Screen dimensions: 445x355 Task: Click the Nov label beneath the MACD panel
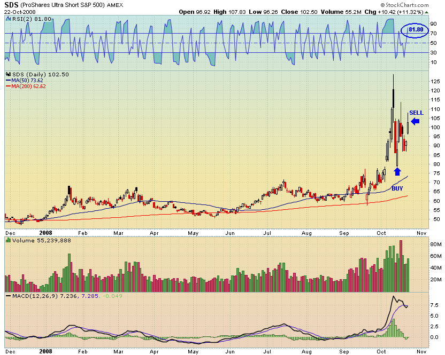[x=421, y=352]
